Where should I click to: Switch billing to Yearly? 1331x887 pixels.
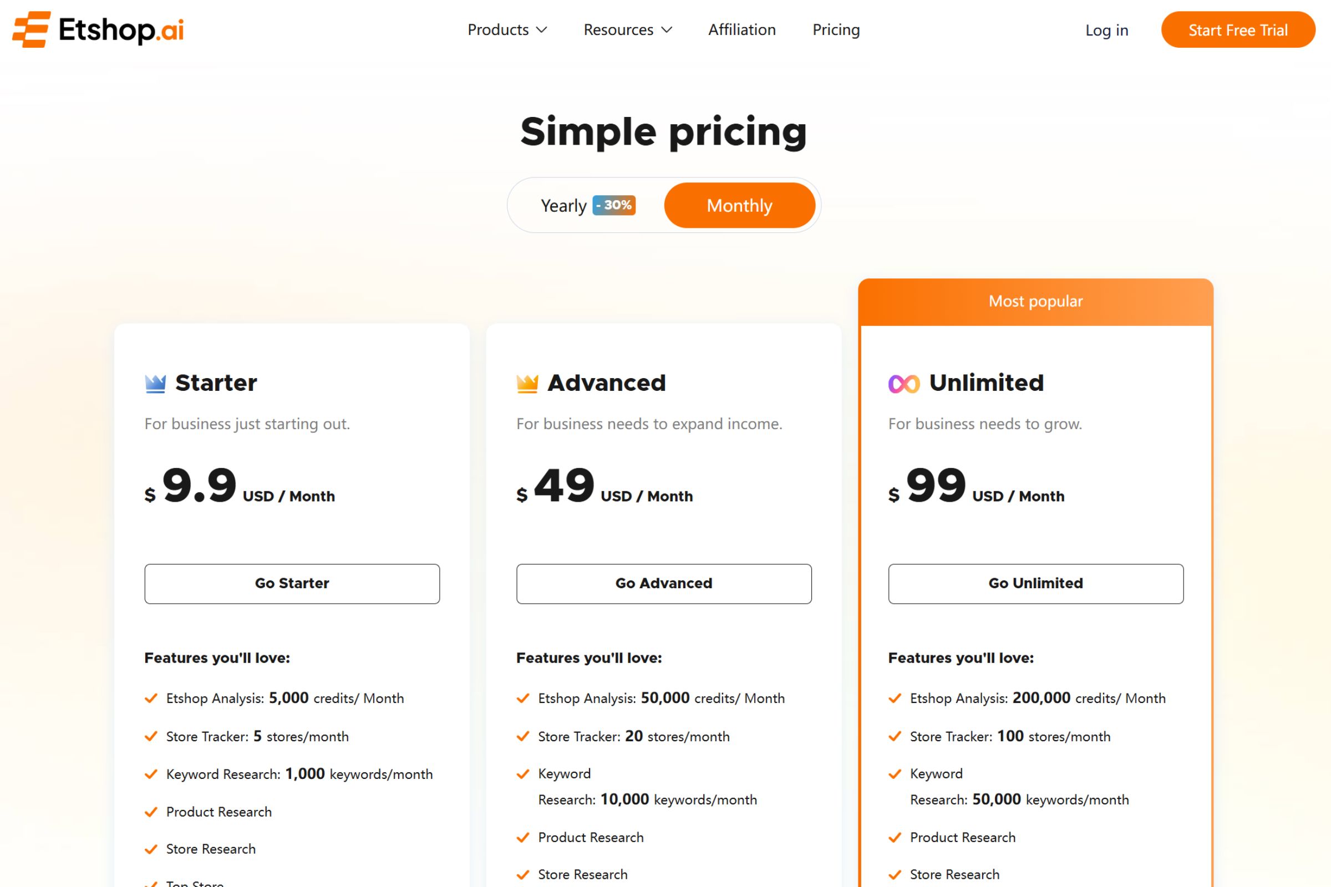[563, 205]
